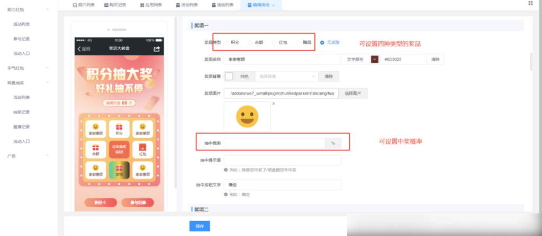
Task: Click the 抽奖机会 50 次 badge in preview
Action: click(119, 103)
